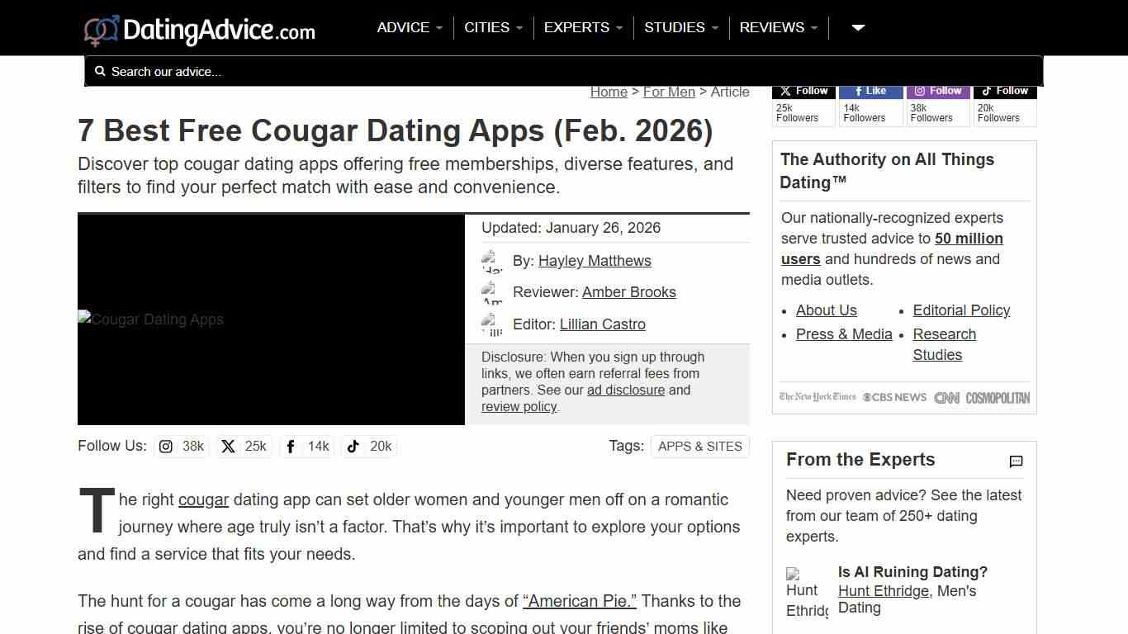Viewport: 1128px width, 634px height.
Task: Open Hayley Matthews author profile
Action: tap(595, 260)
